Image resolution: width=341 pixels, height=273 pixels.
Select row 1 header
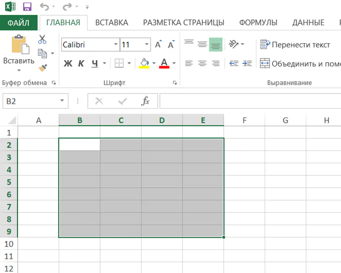9,132
